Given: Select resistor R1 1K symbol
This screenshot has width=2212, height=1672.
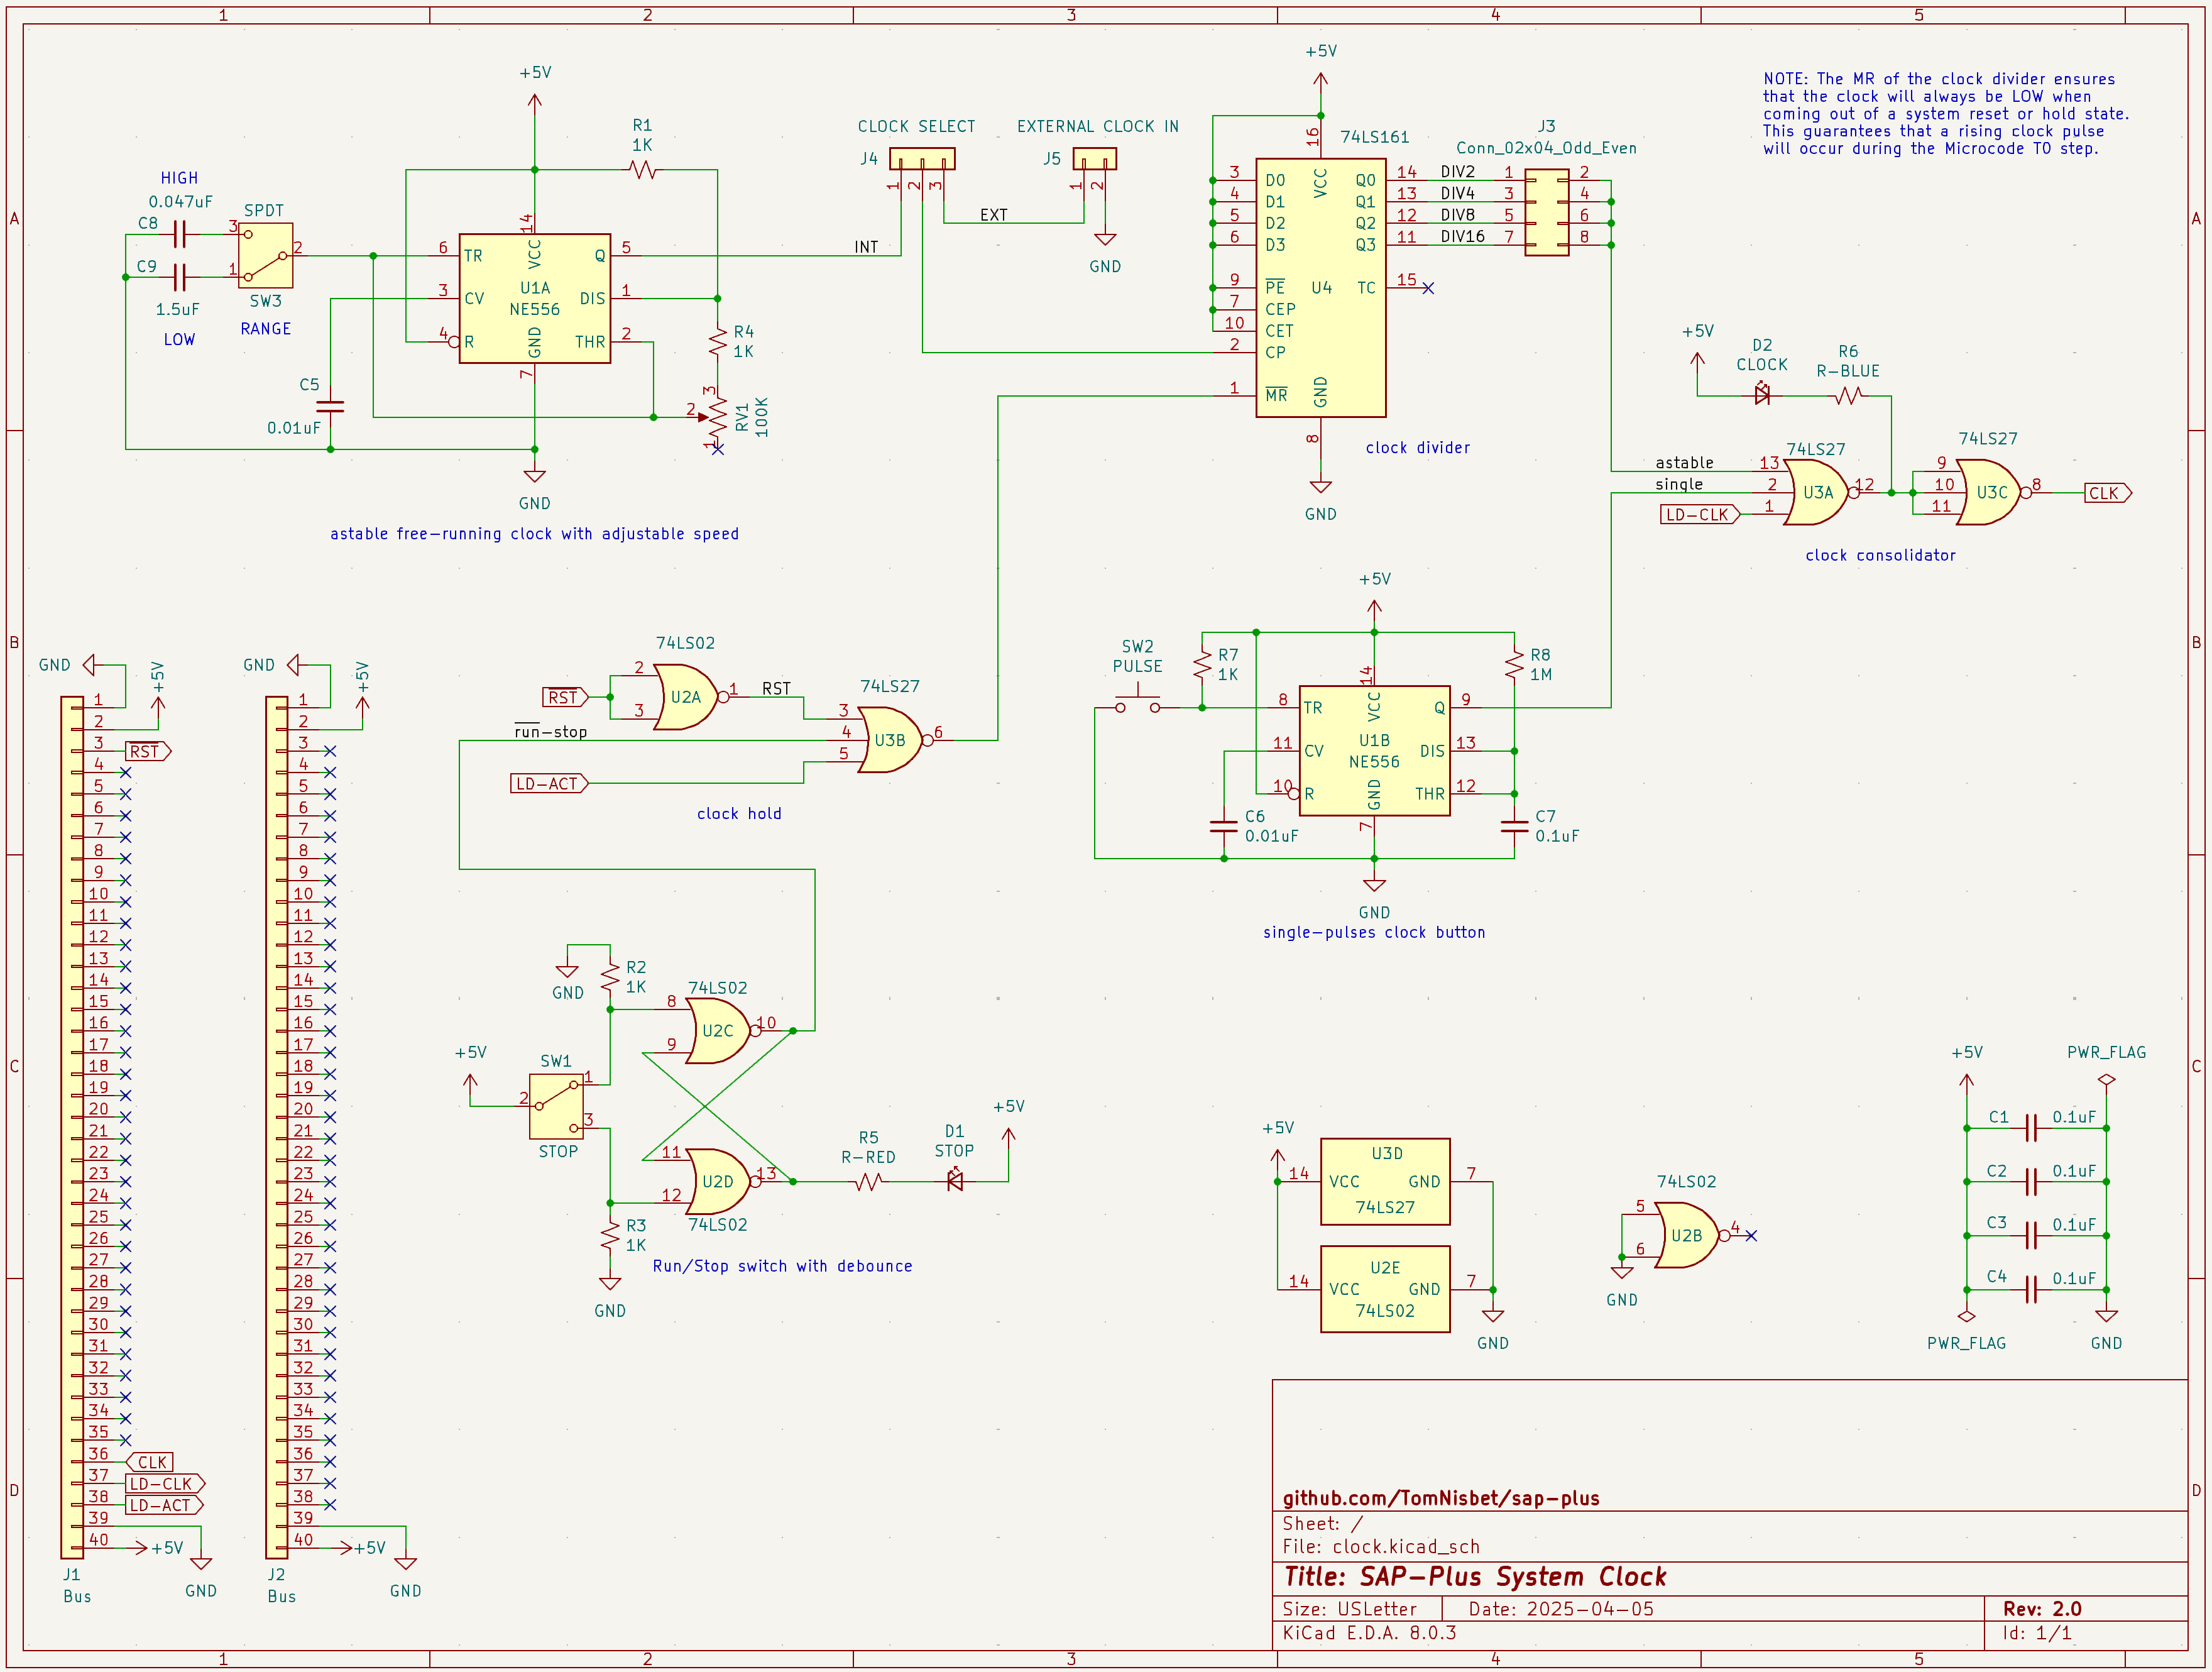Looking at the screenshot, I should coord(643,169).
